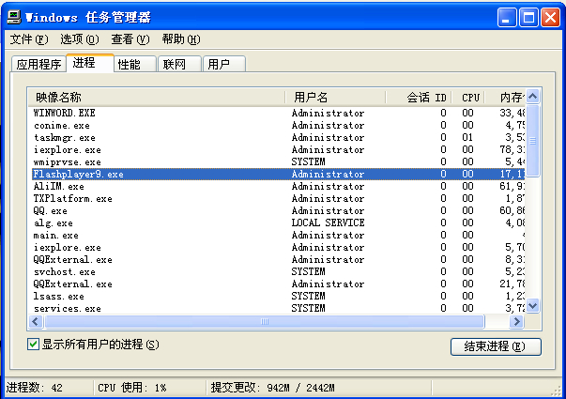
Task: Click vertical scrollbar up arrow
Action: (x=533, y=97)
